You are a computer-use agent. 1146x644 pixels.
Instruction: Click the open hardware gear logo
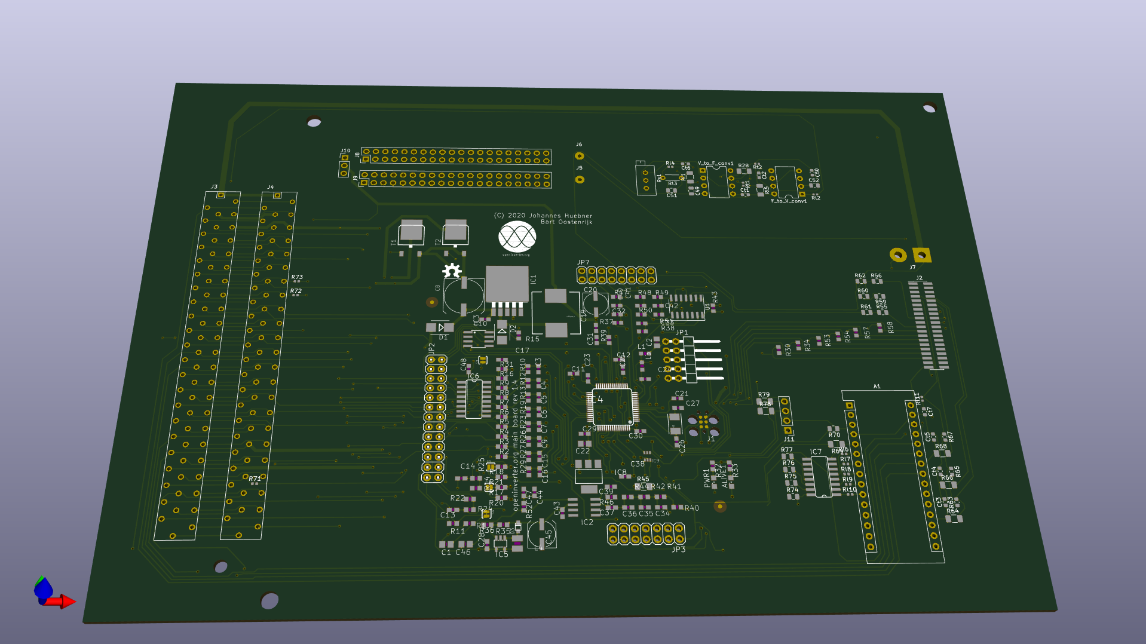tap(452, 272)
